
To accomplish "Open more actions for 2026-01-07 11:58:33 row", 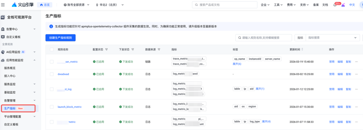I will (356, 122).
